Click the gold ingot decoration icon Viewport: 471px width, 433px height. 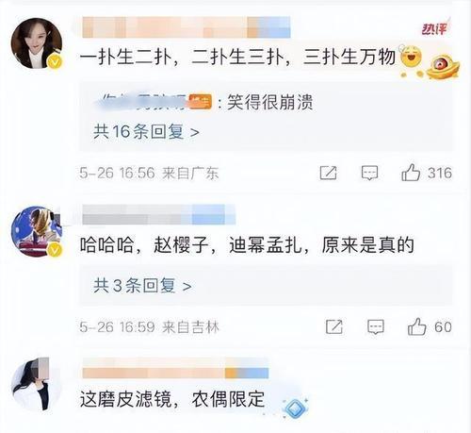click(444, 67)
